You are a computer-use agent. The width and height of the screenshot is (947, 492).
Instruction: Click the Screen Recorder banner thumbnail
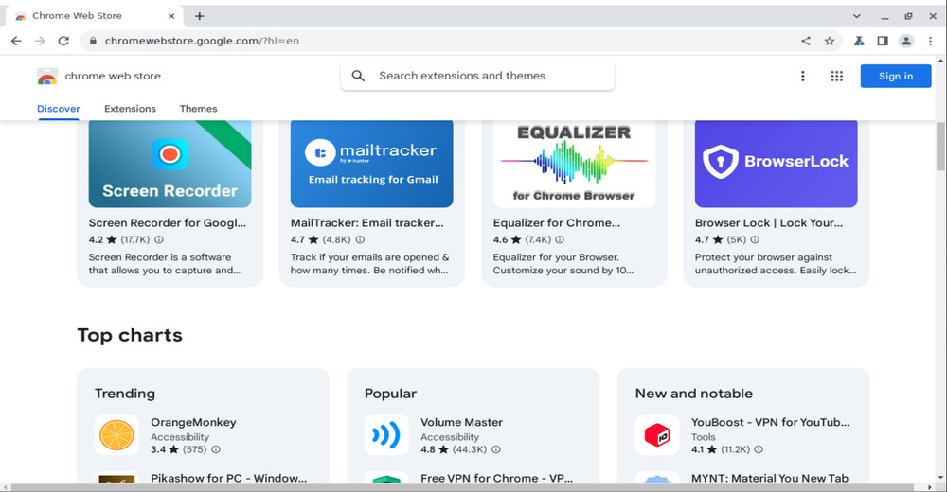170,164
